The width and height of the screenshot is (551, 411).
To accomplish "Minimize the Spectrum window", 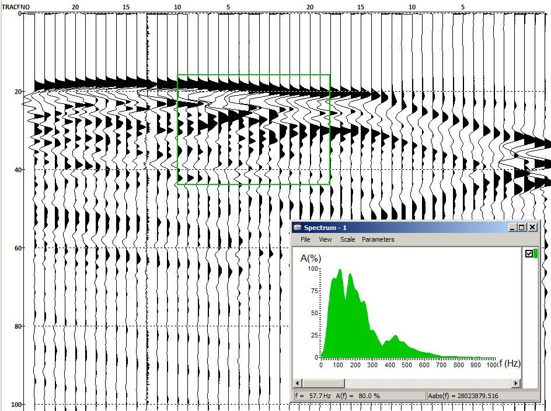I will coord(512,228).
